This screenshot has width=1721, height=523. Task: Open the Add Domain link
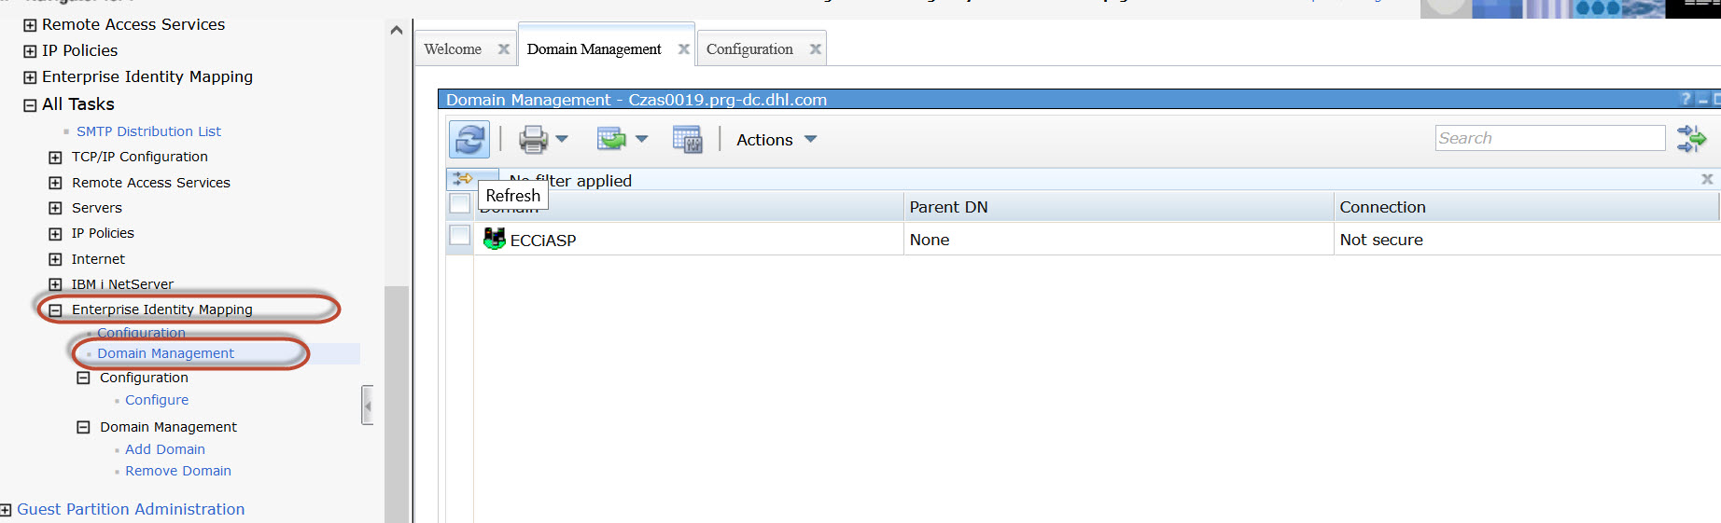(x=165, y=449)
